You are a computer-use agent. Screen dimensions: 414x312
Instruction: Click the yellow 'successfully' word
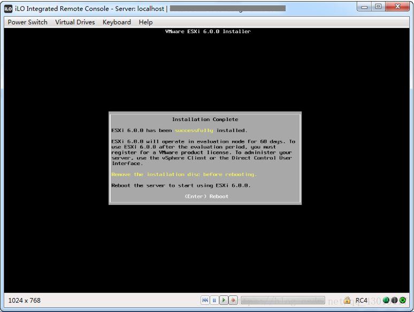coord(194,131)
